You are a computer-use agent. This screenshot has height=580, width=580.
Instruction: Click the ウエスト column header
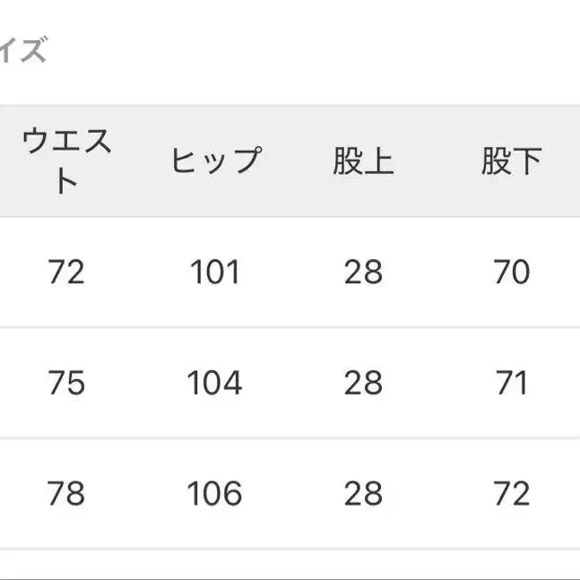click(66, 161)
